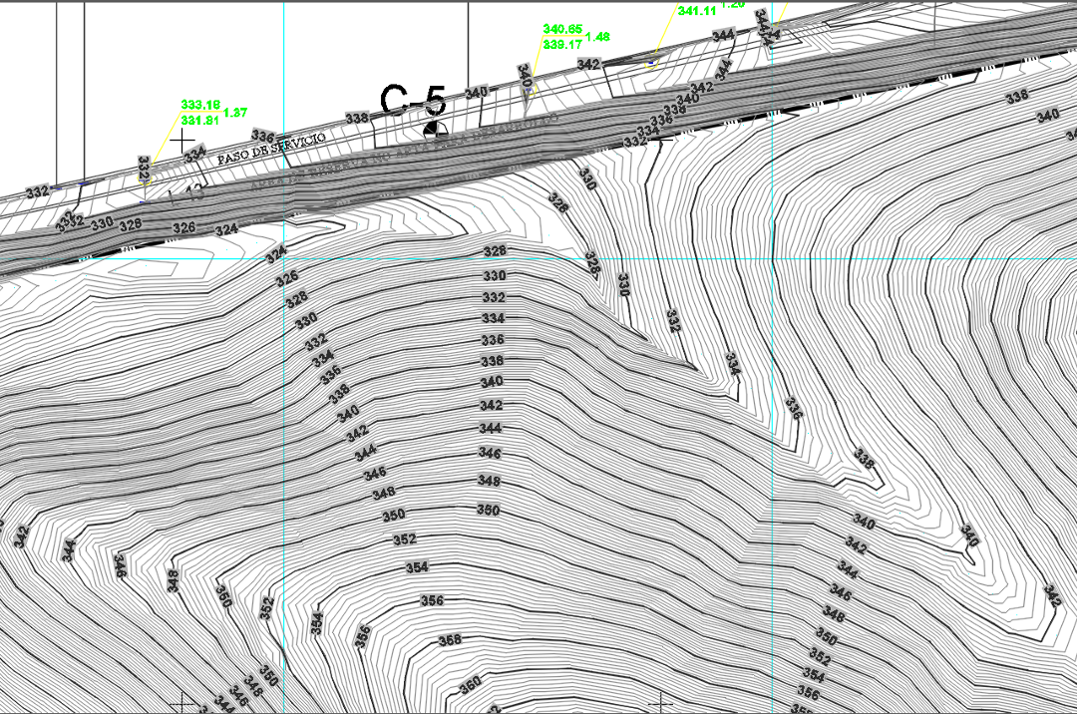Click the 336 label left of PASO DE SERVICIO
1077x714 pixels.
click(263, 136)
